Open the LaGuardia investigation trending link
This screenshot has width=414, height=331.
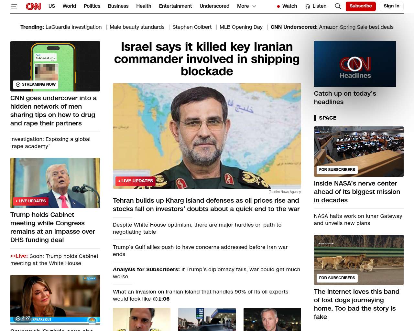pos(73,27)
